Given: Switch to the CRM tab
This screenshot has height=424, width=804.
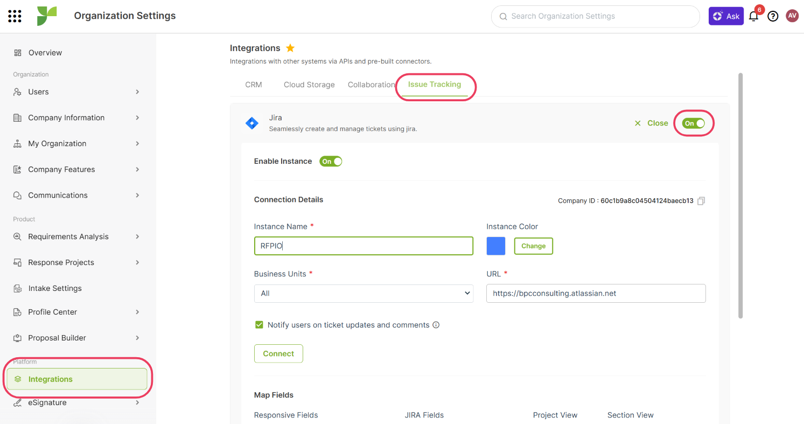Looking at the screenshot, I should pos(254,85).
